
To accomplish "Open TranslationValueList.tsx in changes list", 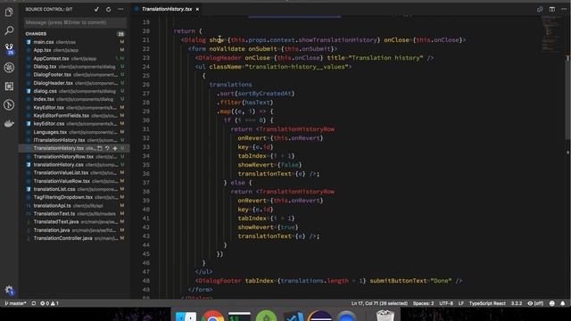I will click(75, 172).
